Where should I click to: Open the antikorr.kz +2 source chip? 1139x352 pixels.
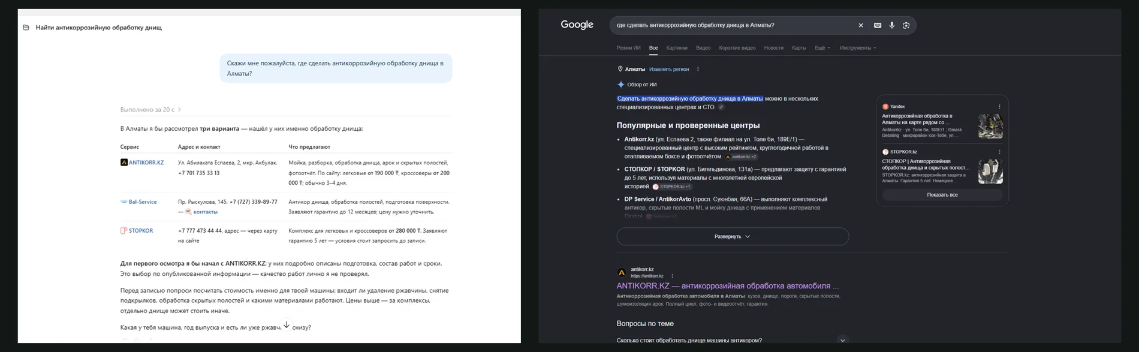pos(741,157)
